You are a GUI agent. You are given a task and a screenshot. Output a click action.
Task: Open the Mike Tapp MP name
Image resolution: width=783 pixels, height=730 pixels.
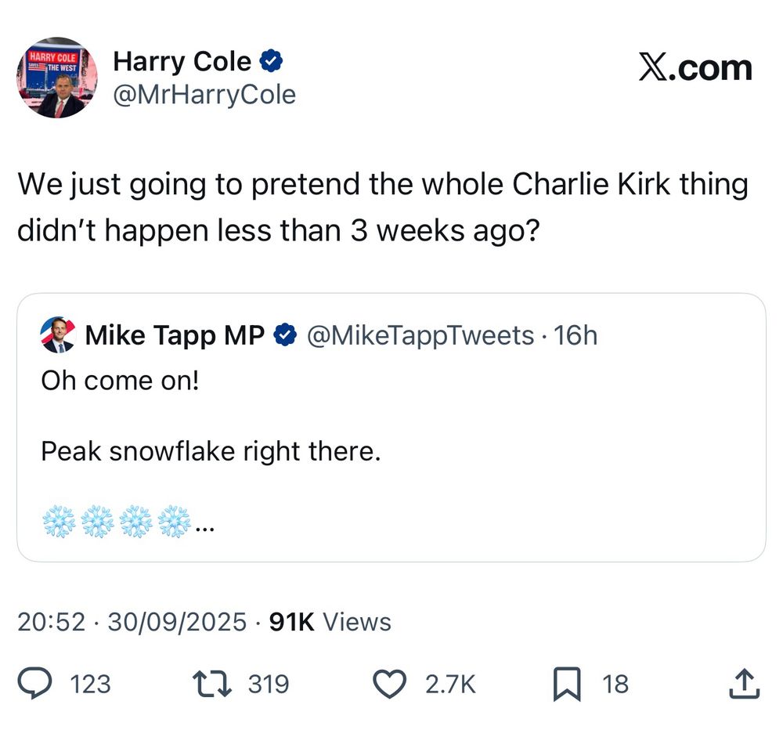click(175, 336)
